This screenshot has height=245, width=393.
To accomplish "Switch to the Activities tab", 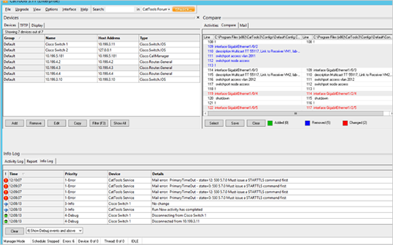I will click(211, 25).
